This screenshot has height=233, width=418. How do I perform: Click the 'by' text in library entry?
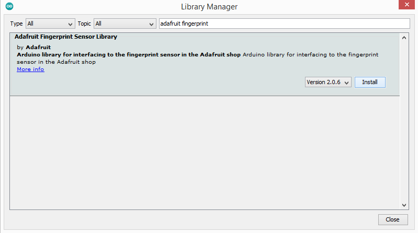20,48
